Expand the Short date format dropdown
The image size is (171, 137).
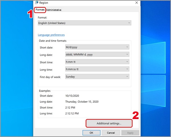coord(97,47)
